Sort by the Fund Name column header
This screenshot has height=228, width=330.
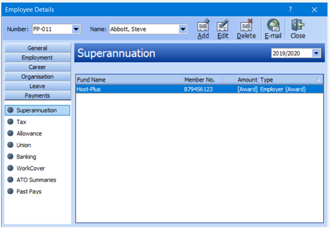pos(129,80)
